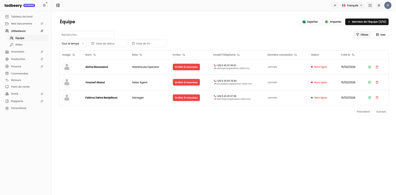396x195 pixels.
Task: Open the Tout le temps period dropdown
Action: coord(73,44)
